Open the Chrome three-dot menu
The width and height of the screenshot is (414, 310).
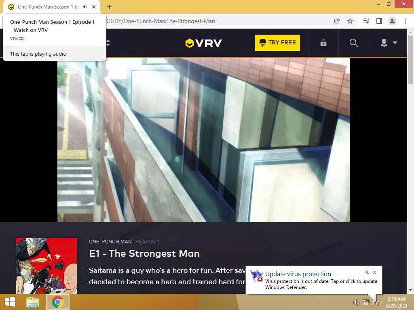(405, 21)
